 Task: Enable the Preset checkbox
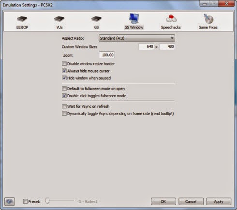(25, 201)
